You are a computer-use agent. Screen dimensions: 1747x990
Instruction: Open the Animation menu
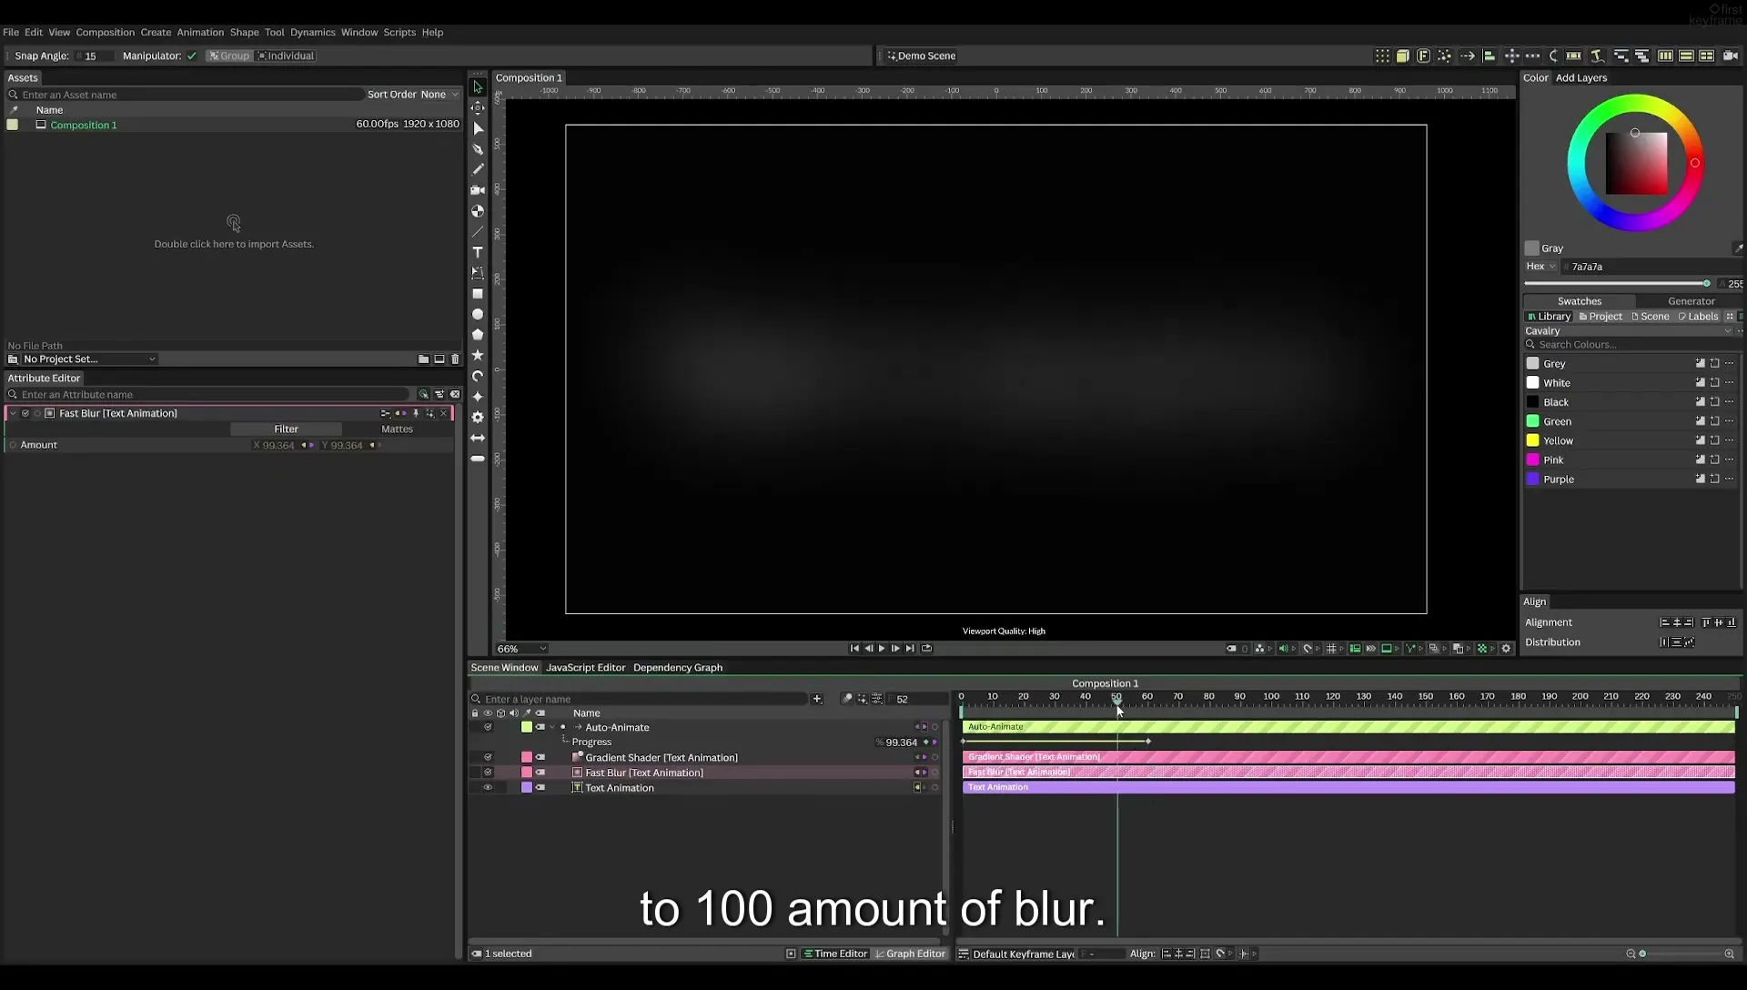click(200, 33)
